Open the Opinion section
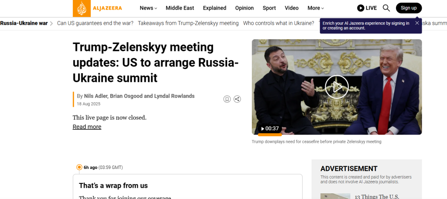This screenshot has width=447, height=199. [x=244, y=8]
